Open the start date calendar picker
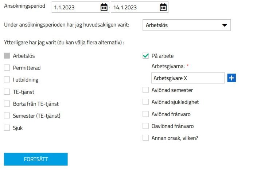The width and height of the screenshot is (265, 173). 104,7
